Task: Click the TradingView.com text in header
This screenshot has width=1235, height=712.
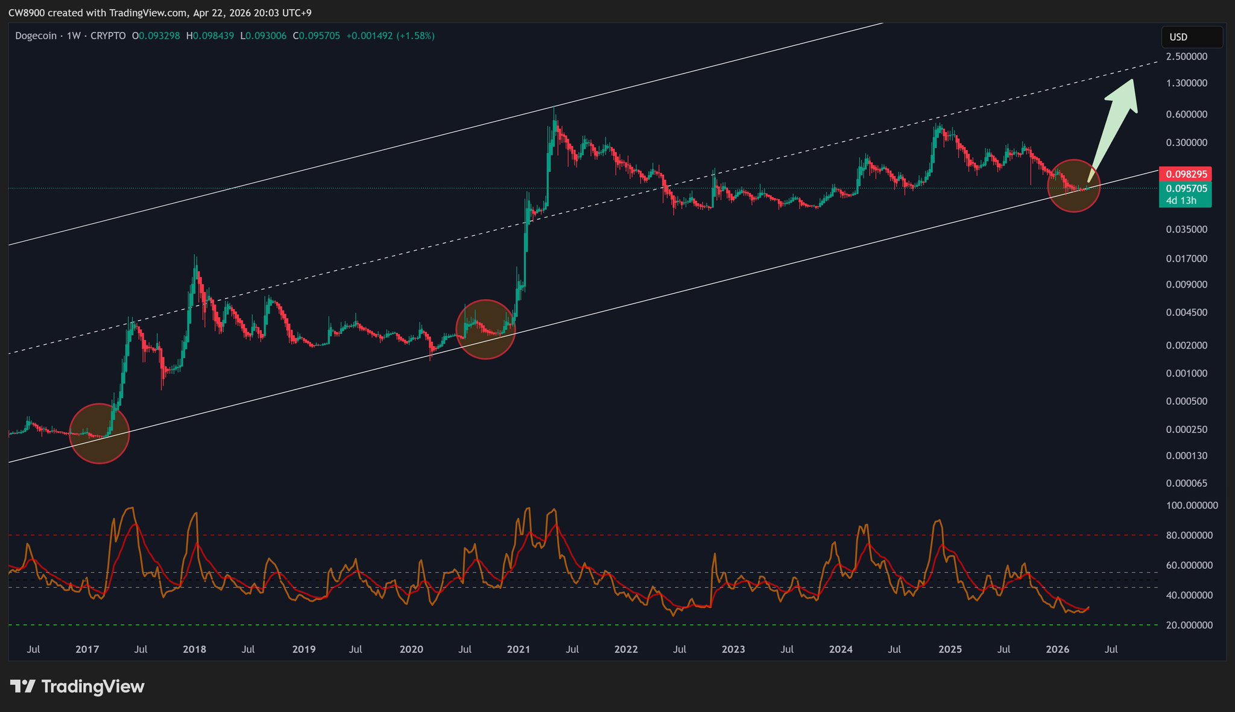Action: click(x=149, y=13)
